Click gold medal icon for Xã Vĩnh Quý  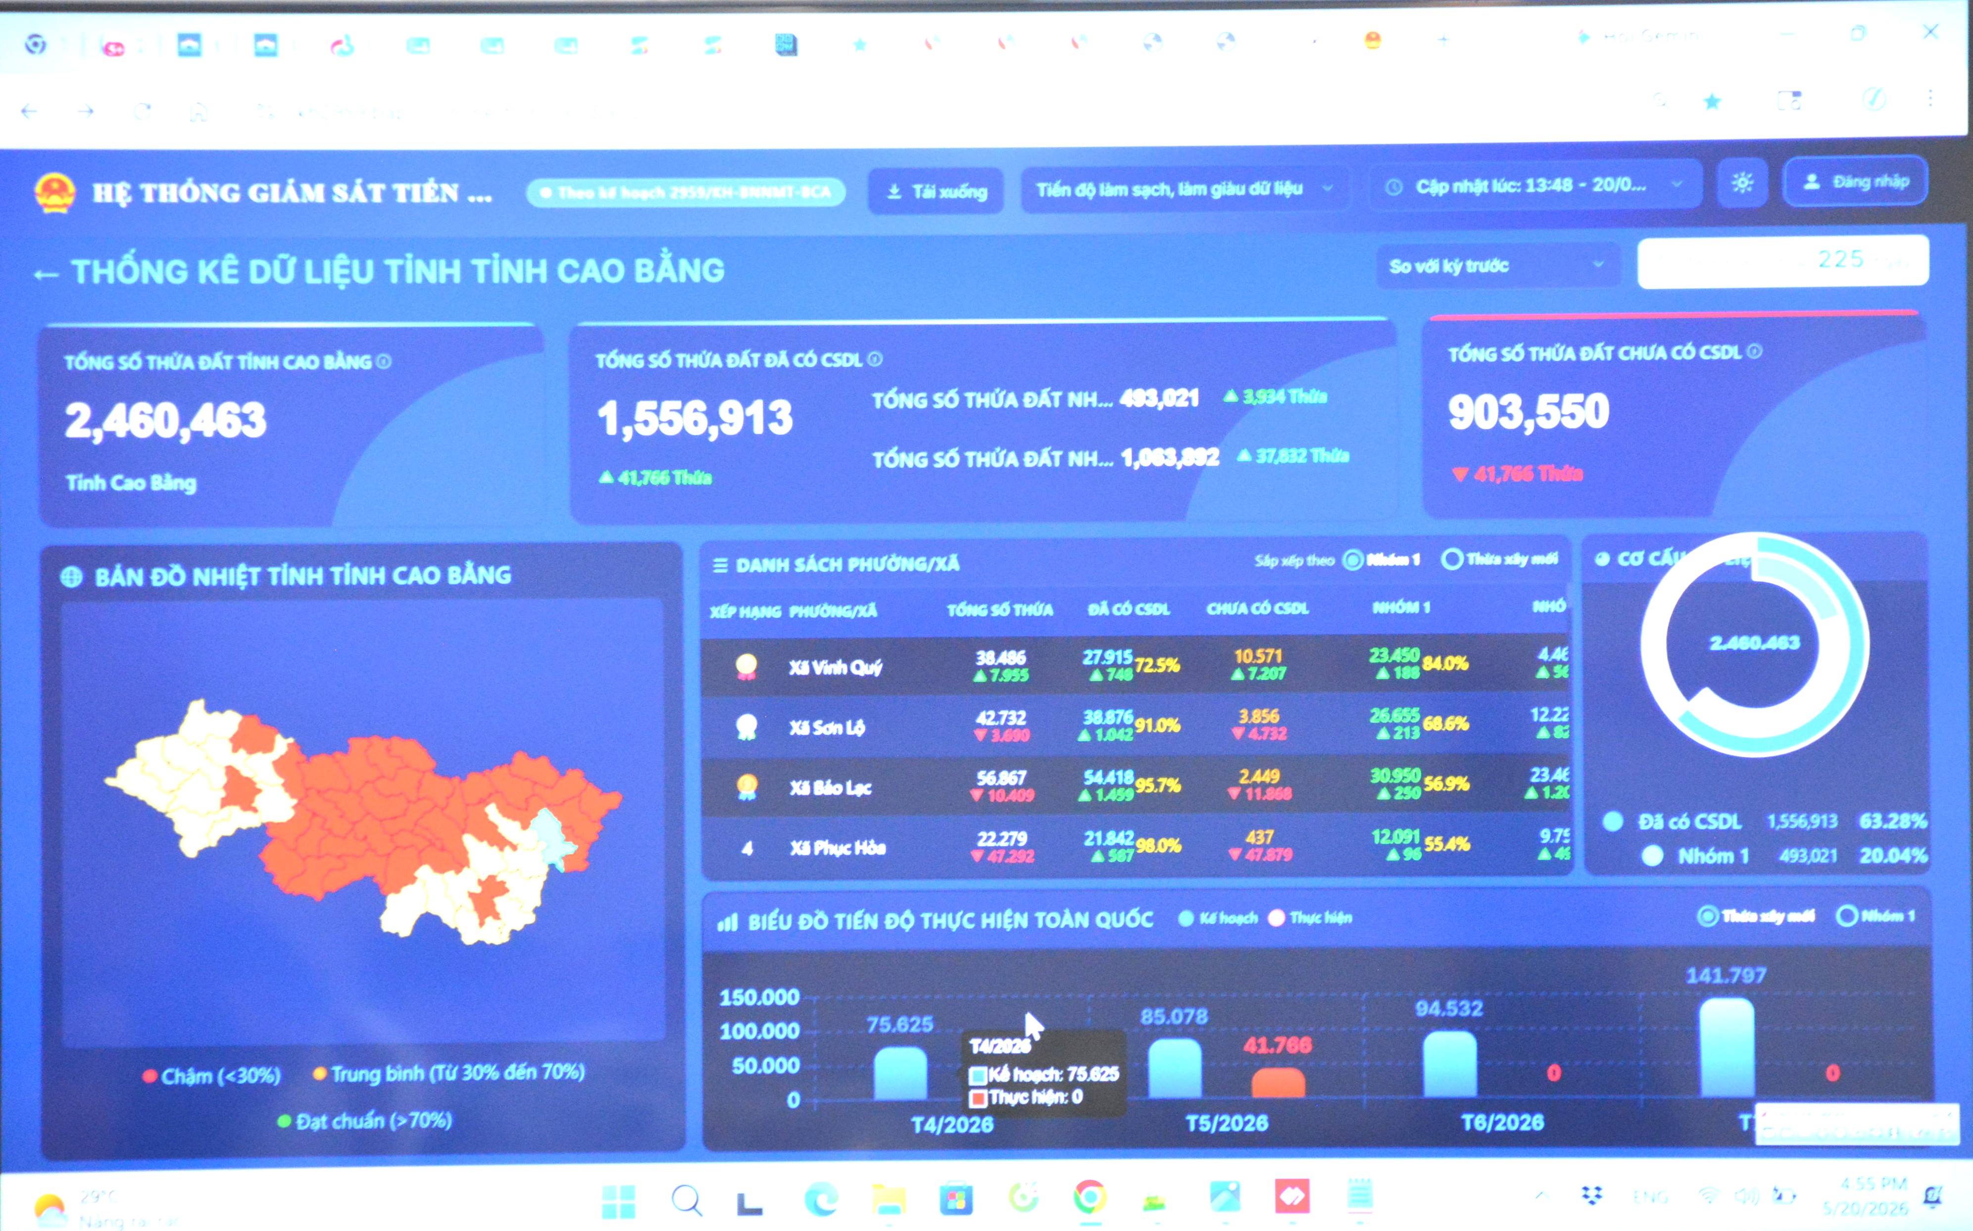point(746,667)
